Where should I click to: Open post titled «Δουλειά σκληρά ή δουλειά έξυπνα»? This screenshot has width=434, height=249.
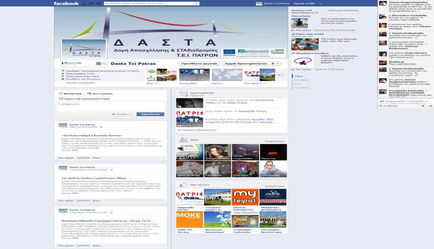(x=92, y=136)
